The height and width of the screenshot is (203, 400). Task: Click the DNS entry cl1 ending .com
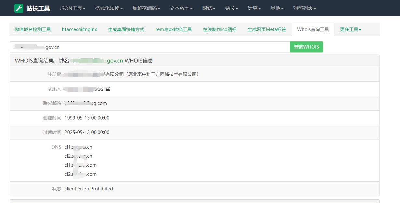pos(81,165)
